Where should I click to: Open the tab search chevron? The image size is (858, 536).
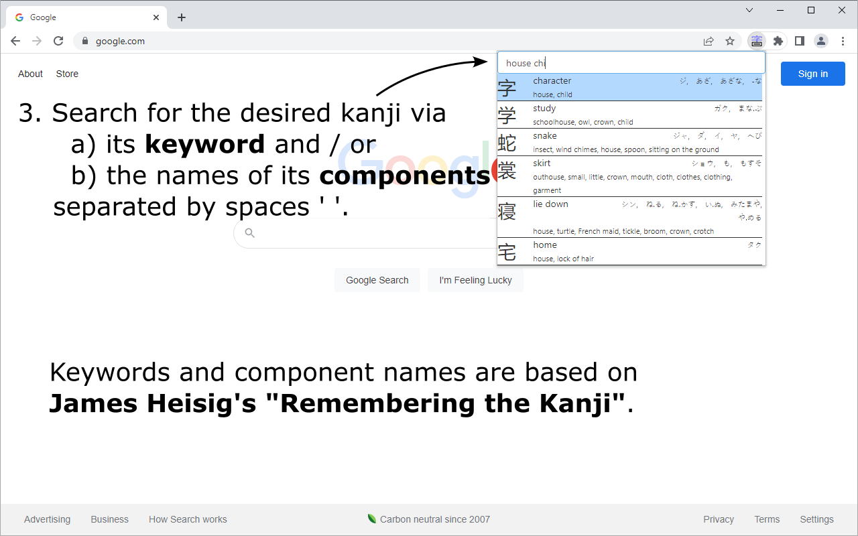(749, 10)
